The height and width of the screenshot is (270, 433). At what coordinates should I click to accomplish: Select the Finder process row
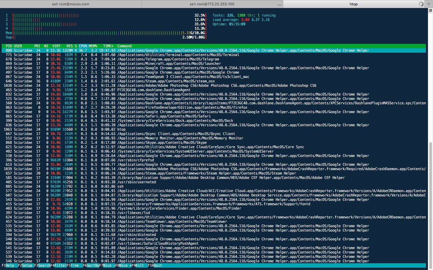click(214, 209)
